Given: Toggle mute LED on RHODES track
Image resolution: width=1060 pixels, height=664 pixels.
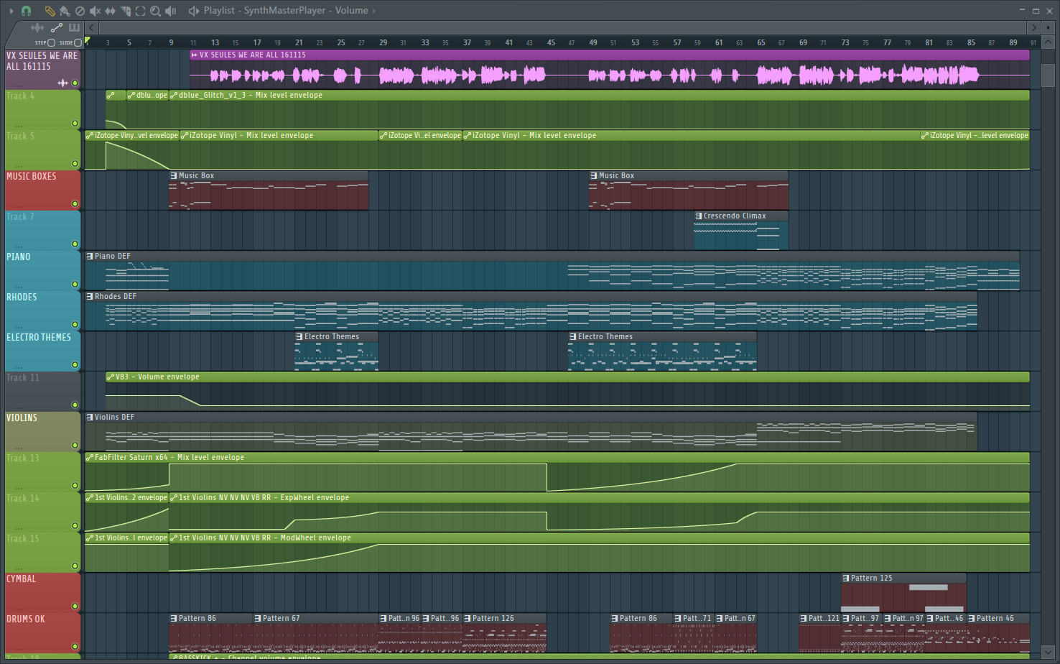Looking at the screenshot, I should [75, 325].
